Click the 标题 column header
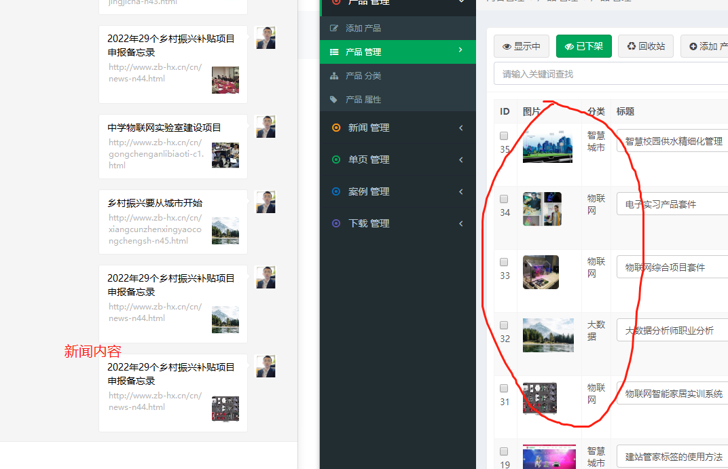 coord(625,111)
